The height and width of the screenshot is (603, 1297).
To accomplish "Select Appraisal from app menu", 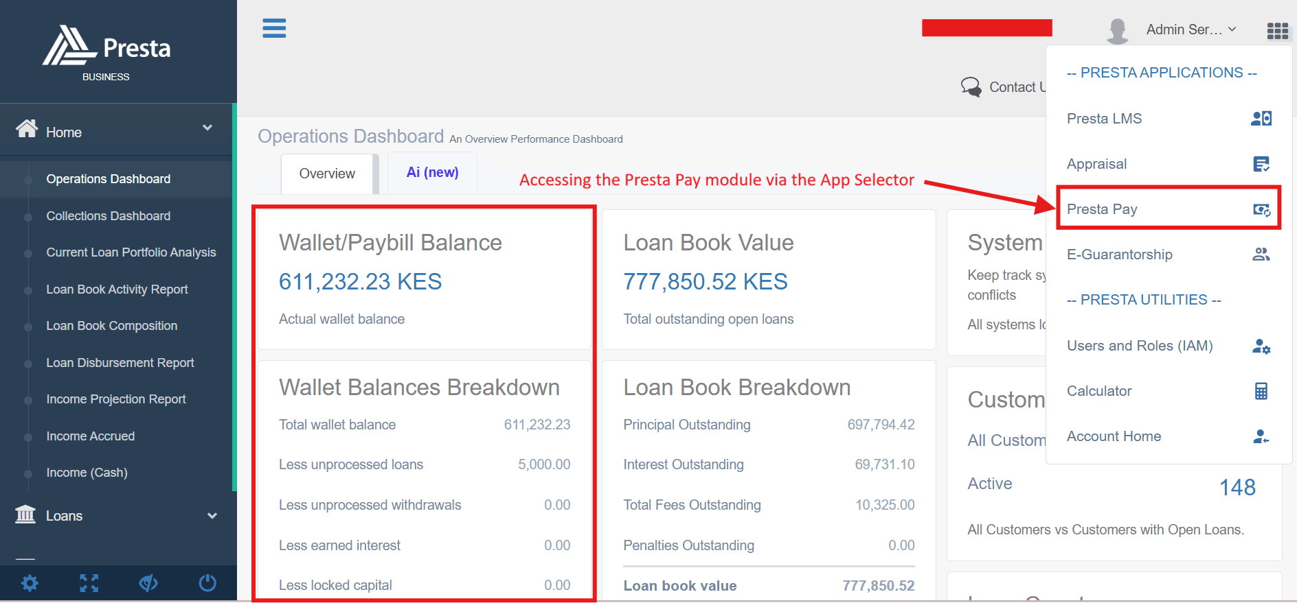I will click(x=1169, y=164).
